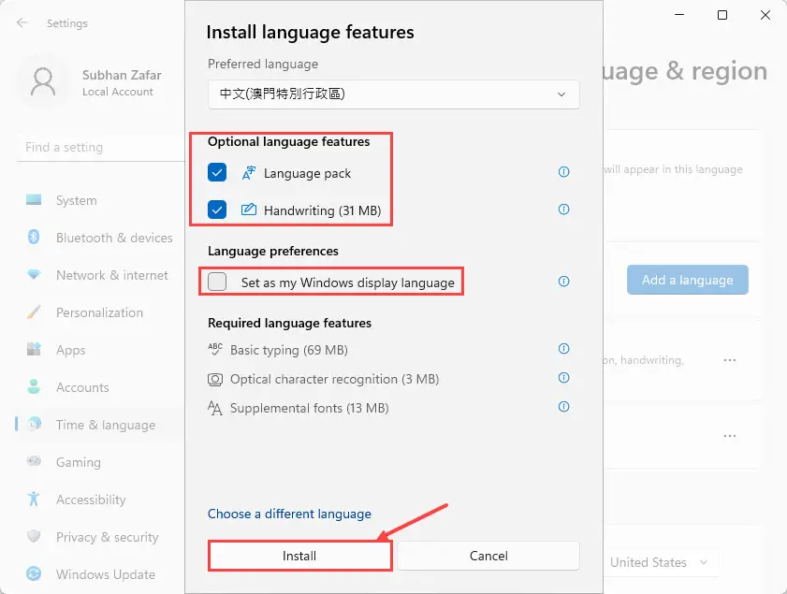The image size is (787, 594).
Task: Open Windows Update settings
Action: point(100,574)
